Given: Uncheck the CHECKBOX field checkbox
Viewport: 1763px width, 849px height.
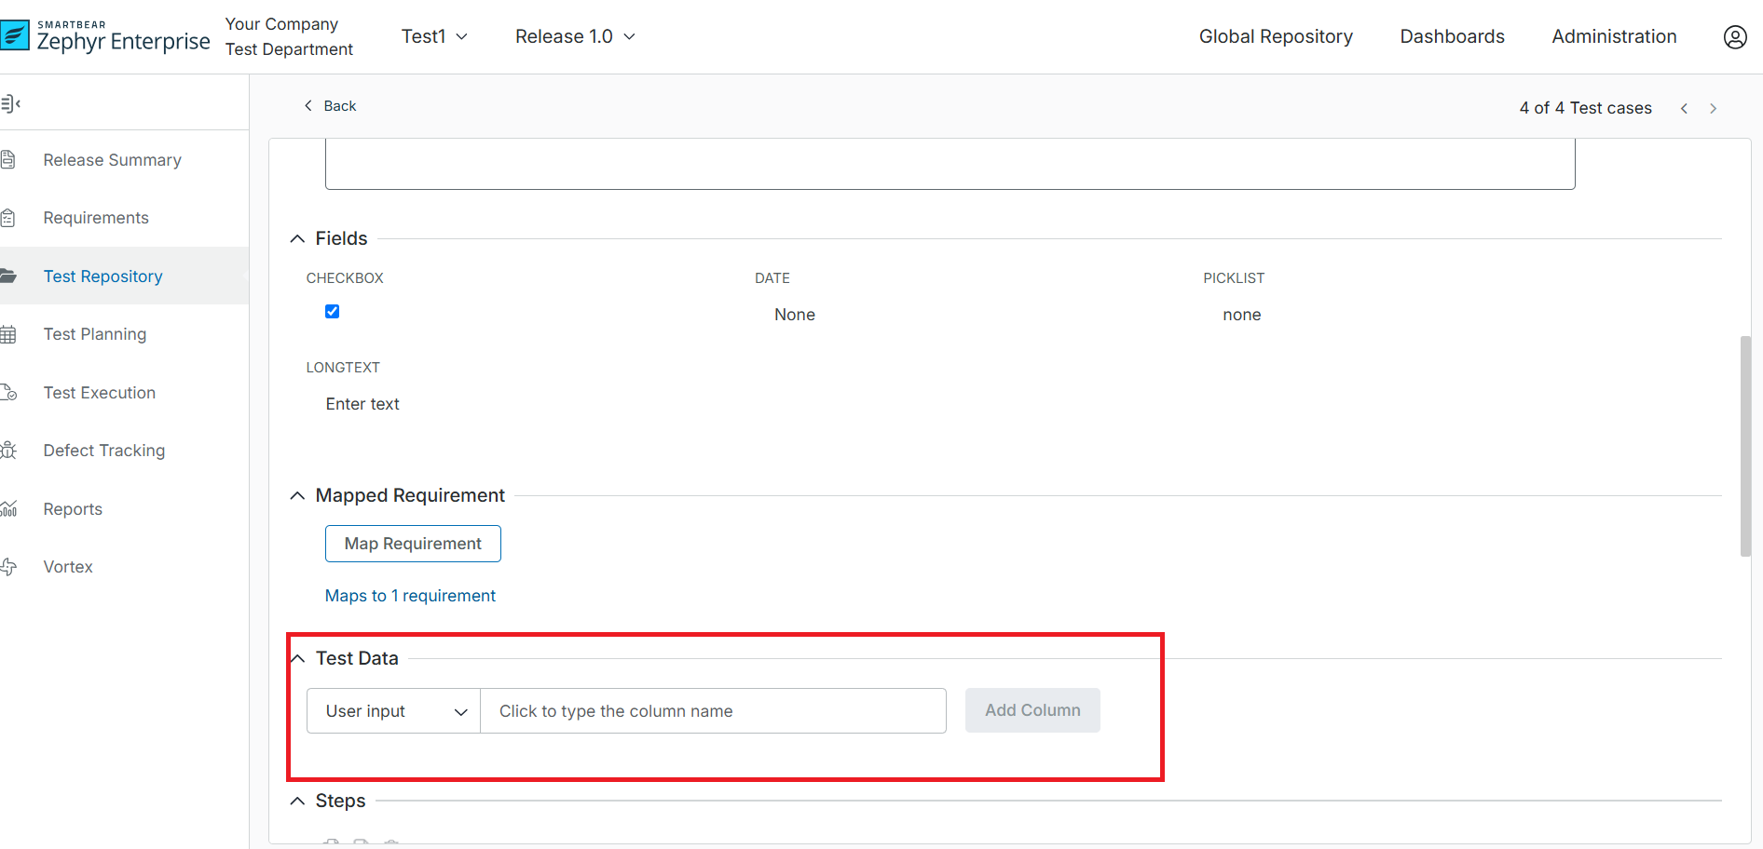Looking at the screenshot, I should [332, 312].
